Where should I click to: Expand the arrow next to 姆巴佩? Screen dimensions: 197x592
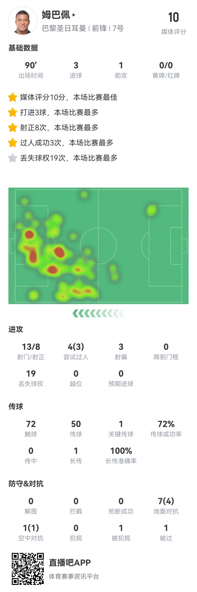pos(74,15)
